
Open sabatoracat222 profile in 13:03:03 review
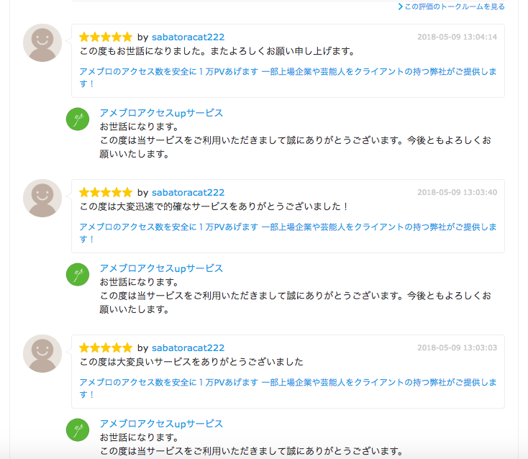click(x=188, y=348)
